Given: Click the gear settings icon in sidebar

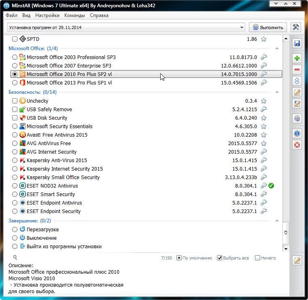Looking at the screenshot, I should 297,118.
